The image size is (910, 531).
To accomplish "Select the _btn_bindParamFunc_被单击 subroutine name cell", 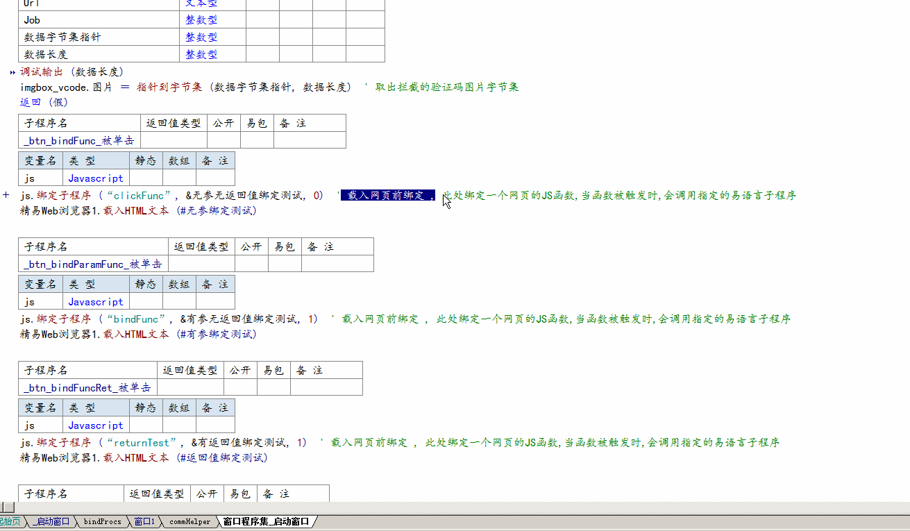I will [x=93, y=264].
